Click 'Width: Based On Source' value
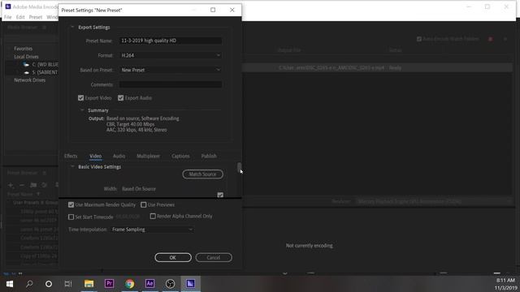 [x=139, y=189]
